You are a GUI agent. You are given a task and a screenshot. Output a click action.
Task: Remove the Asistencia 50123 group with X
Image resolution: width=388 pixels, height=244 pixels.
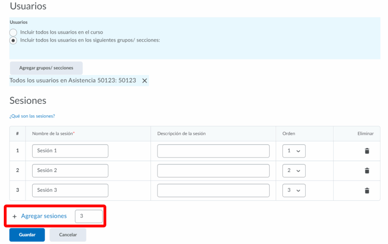tap(144, 81)
